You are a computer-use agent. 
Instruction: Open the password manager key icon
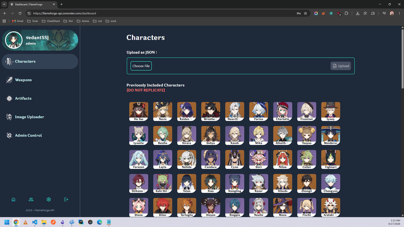click(x=299, y=13)
